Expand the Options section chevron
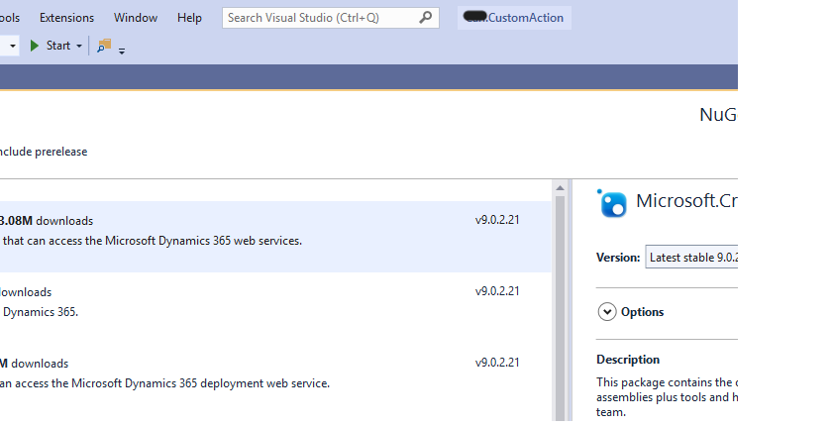The image size is (832, 426). [607, 312]
